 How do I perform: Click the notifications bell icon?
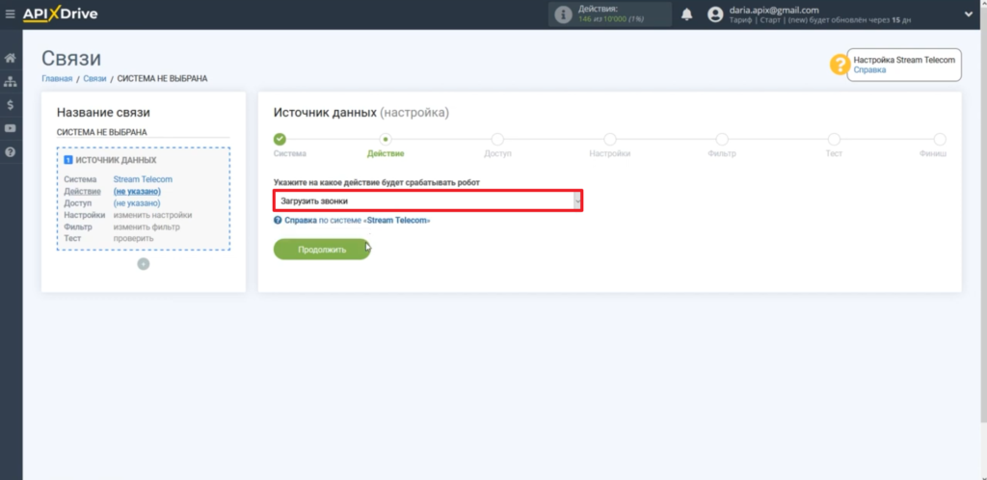click(x=687, y=14)
